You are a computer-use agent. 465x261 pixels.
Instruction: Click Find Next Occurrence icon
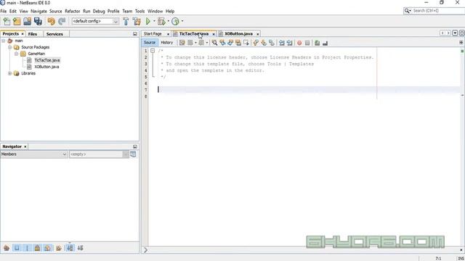(x=230, y=43)
